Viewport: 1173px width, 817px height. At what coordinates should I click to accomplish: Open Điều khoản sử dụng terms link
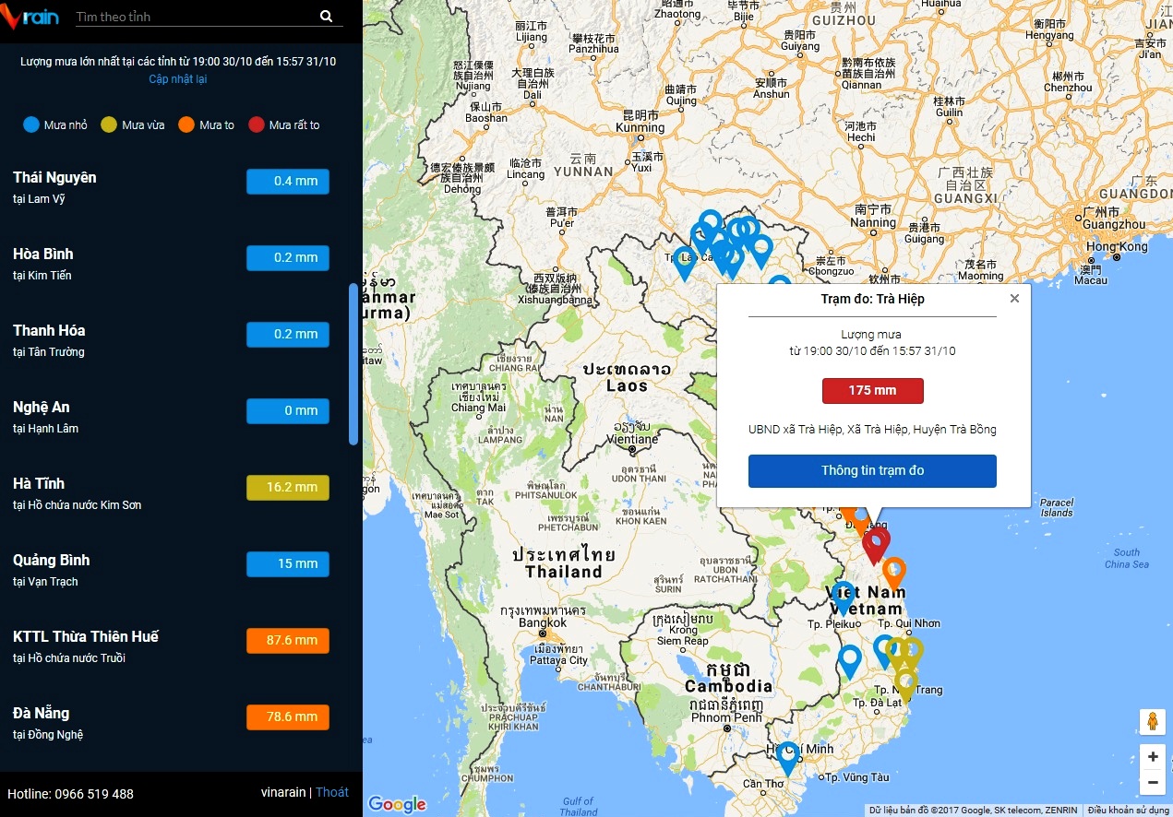pos(1130,811)
